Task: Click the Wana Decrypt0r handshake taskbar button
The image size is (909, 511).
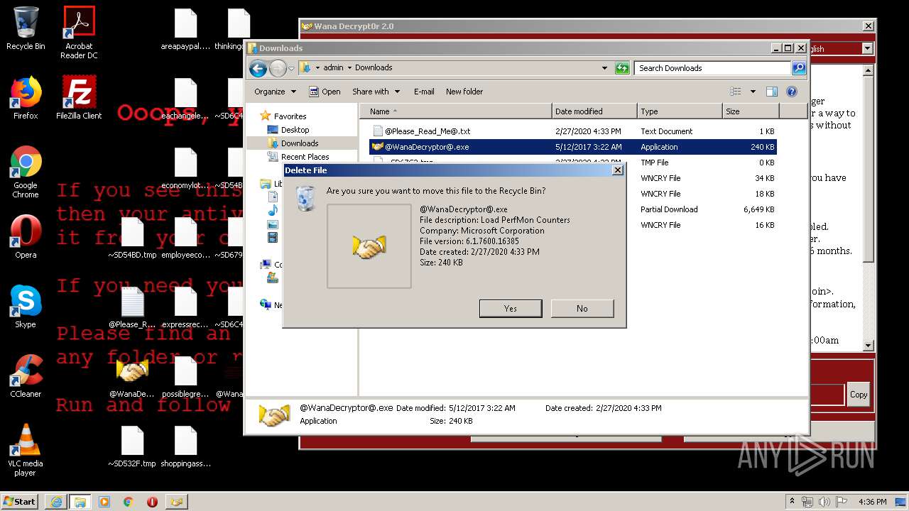Action: click(176, 502)
